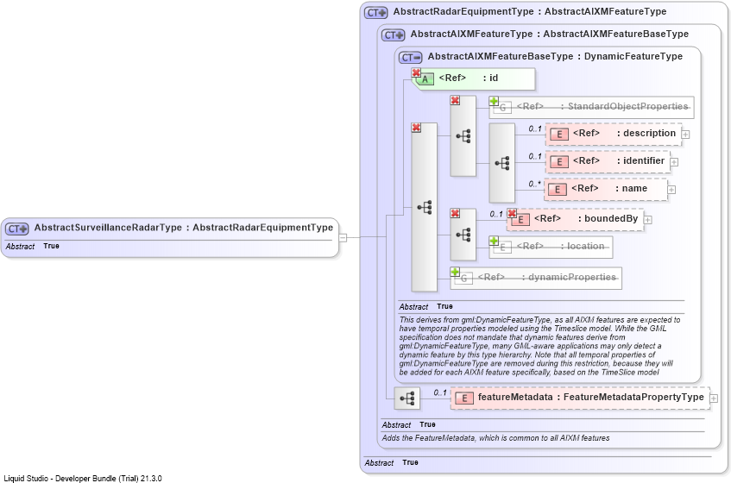Screen dimensions: 731x483
Task: Click the E icon of name element
Action: click(558, 190)
